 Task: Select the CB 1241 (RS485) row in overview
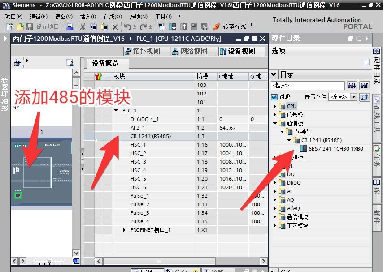[176, 136]
